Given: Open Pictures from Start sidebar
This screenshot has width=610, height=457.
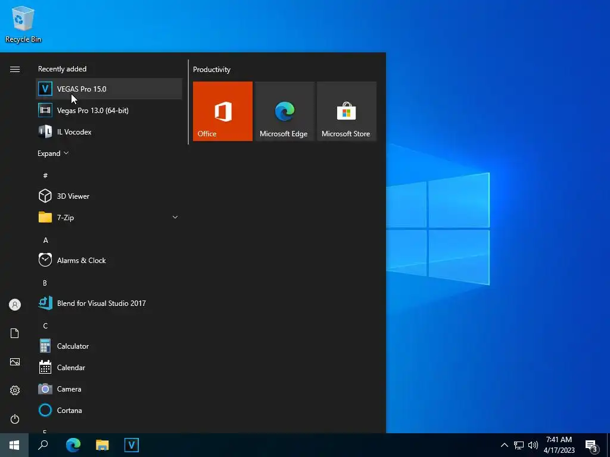Looking at the screenshot, I should tap(15, 362).
